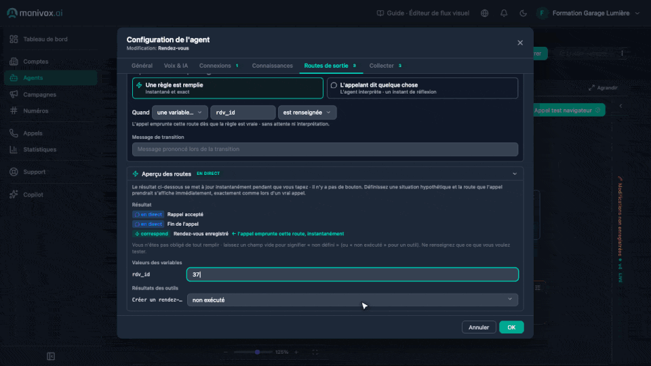
Task: Click the 'correspond' badge
Action: [x=151, y=234]
